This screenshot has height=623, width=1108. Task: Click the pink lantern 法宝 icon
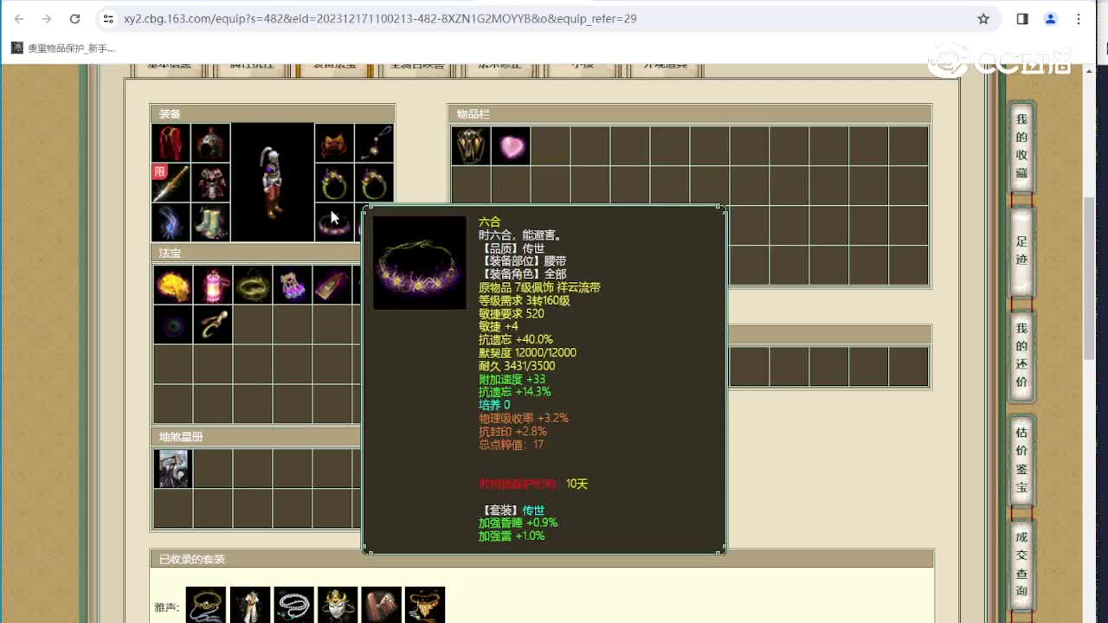[x=213, y=285]
